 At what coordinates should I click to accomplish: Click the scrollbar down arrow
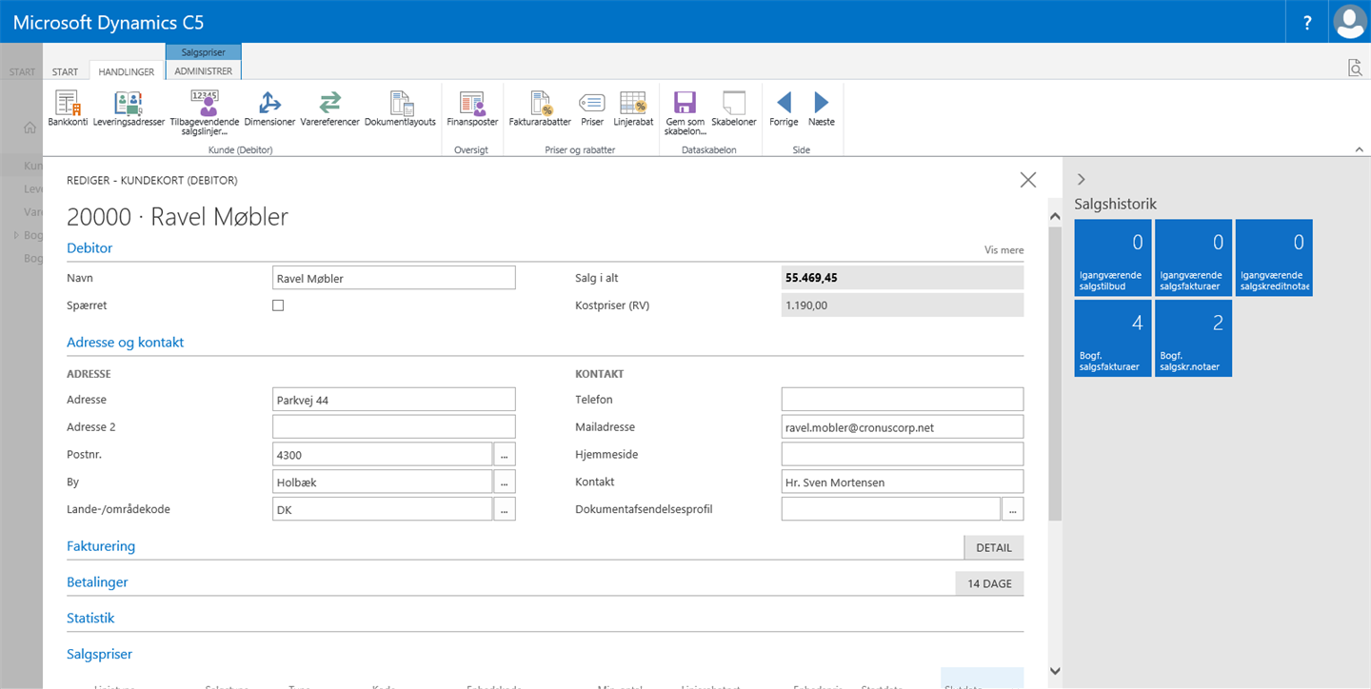pyautogui.click(x=1055, y=671)
